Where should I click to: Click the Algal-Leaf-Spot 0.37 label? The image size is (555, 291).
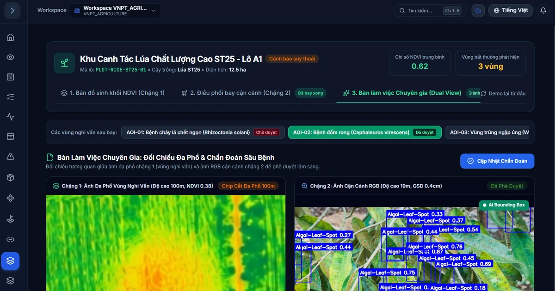coord(436,221)
